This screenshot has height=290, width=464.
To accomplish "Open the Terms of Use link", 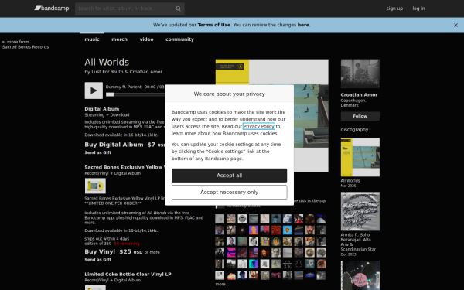I will click(214, 25).
